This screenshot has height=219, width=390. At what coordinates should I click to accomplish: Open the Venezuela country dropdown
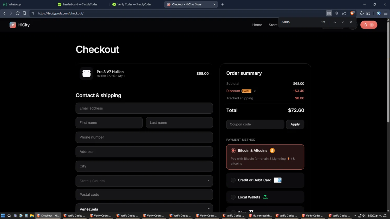tap(144, 208)
